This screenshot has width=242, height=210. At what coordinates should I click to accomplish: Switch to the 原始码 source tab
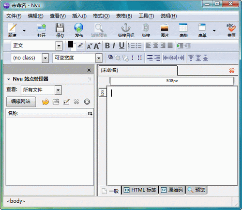172,190
